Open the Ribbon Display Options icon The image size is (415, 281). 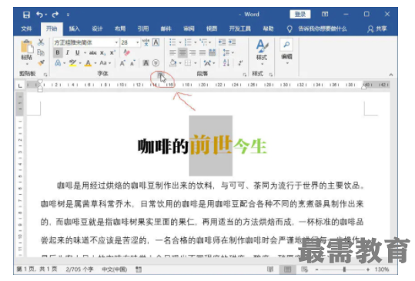[x=325, y=14]
